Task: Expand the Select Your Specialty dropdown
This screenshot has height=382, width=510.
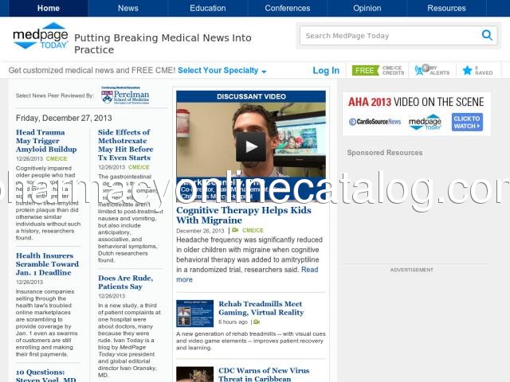Action: 222,71
